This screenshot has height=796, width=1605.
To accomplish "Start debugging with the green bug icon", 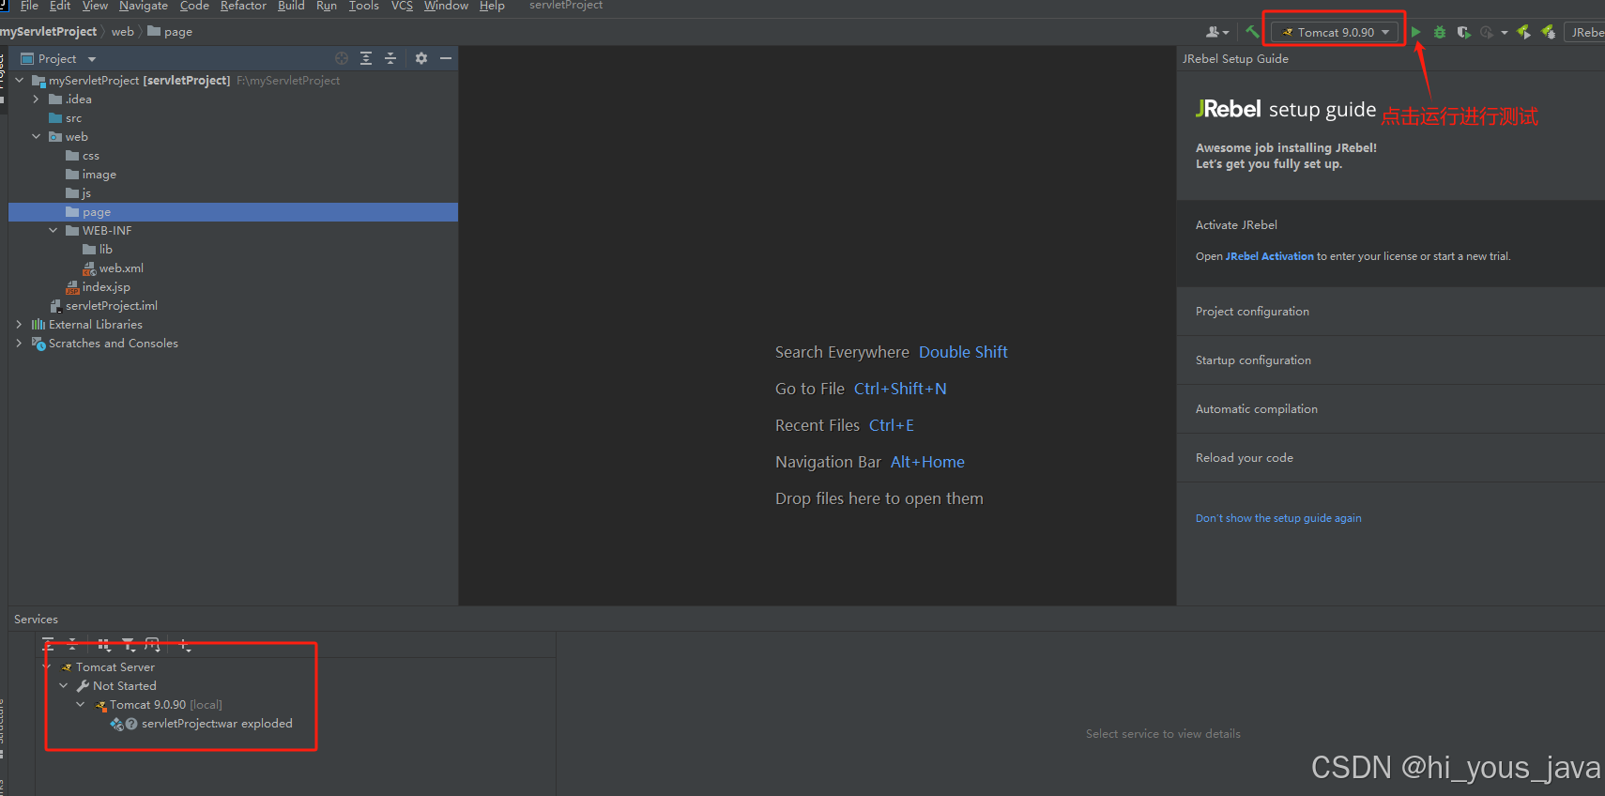I will click(1439, 32).
